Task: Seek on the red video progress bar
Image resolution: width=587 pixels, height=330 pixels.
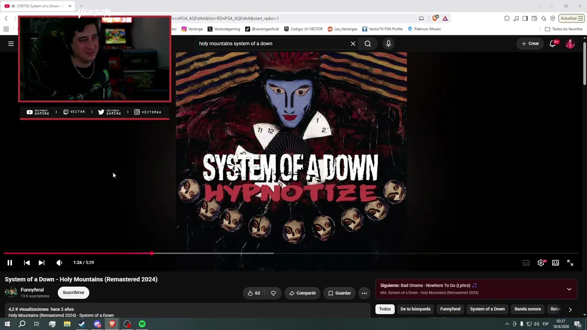Action: tap(291, 253)
